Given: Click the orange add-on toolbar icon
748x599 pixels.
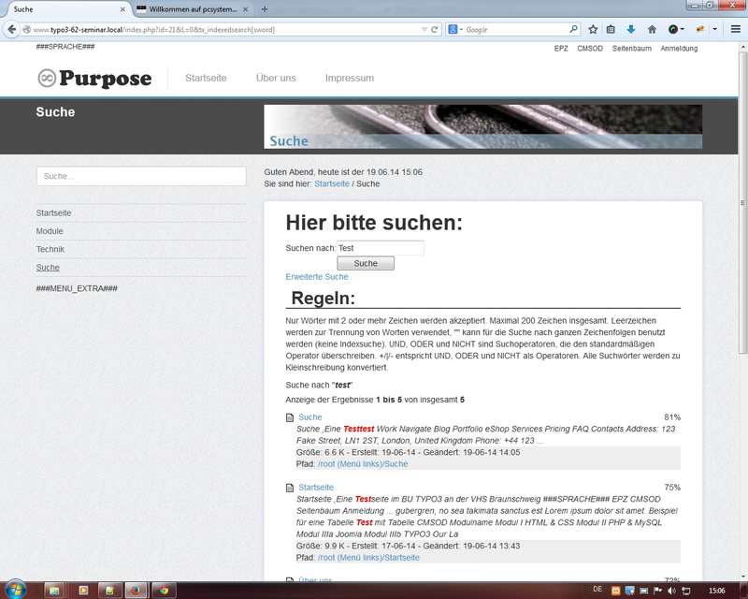Looking at the screenshot, I should click(699, 30).
